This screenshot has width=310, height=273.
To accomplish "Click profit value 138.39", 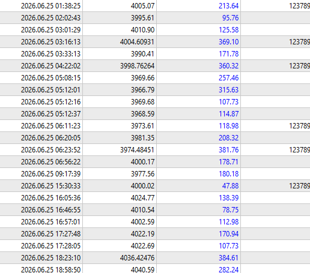I will (x=228, y=198).
